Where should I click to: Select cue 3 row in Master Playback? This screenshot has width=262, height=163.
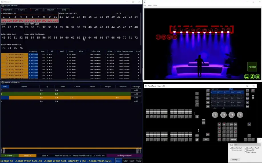tap(66, 98)
